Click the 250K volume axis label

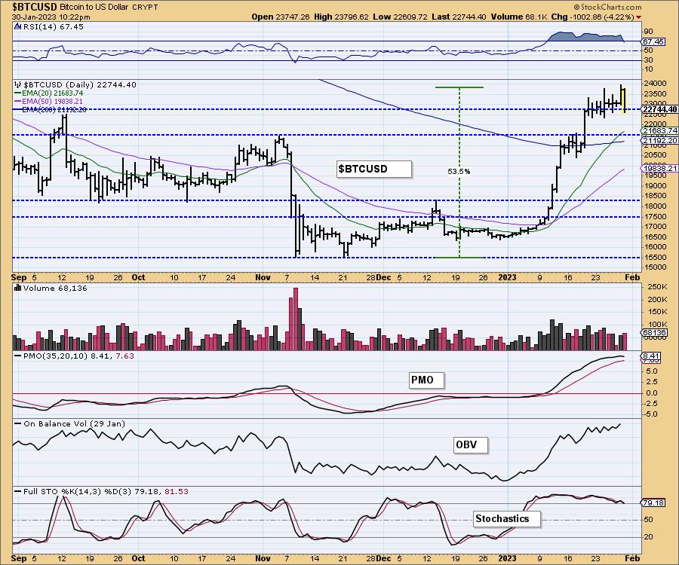pos(658,287)
